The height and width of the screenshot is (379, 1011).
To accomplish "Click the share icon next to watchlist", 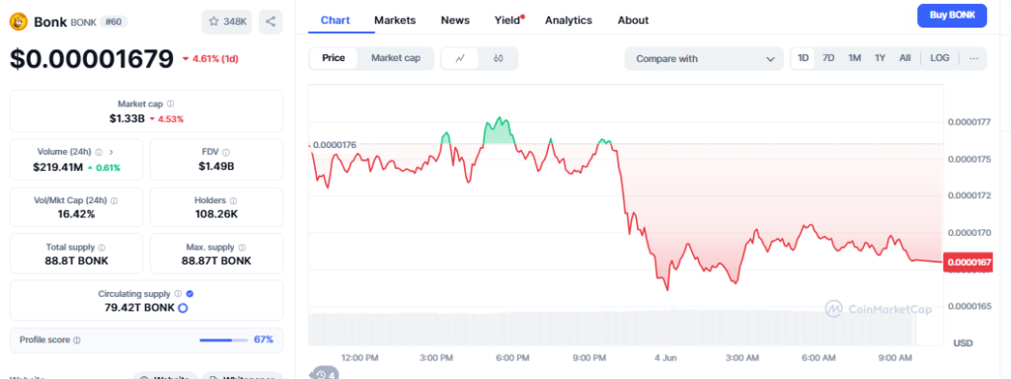I will 271,22.
